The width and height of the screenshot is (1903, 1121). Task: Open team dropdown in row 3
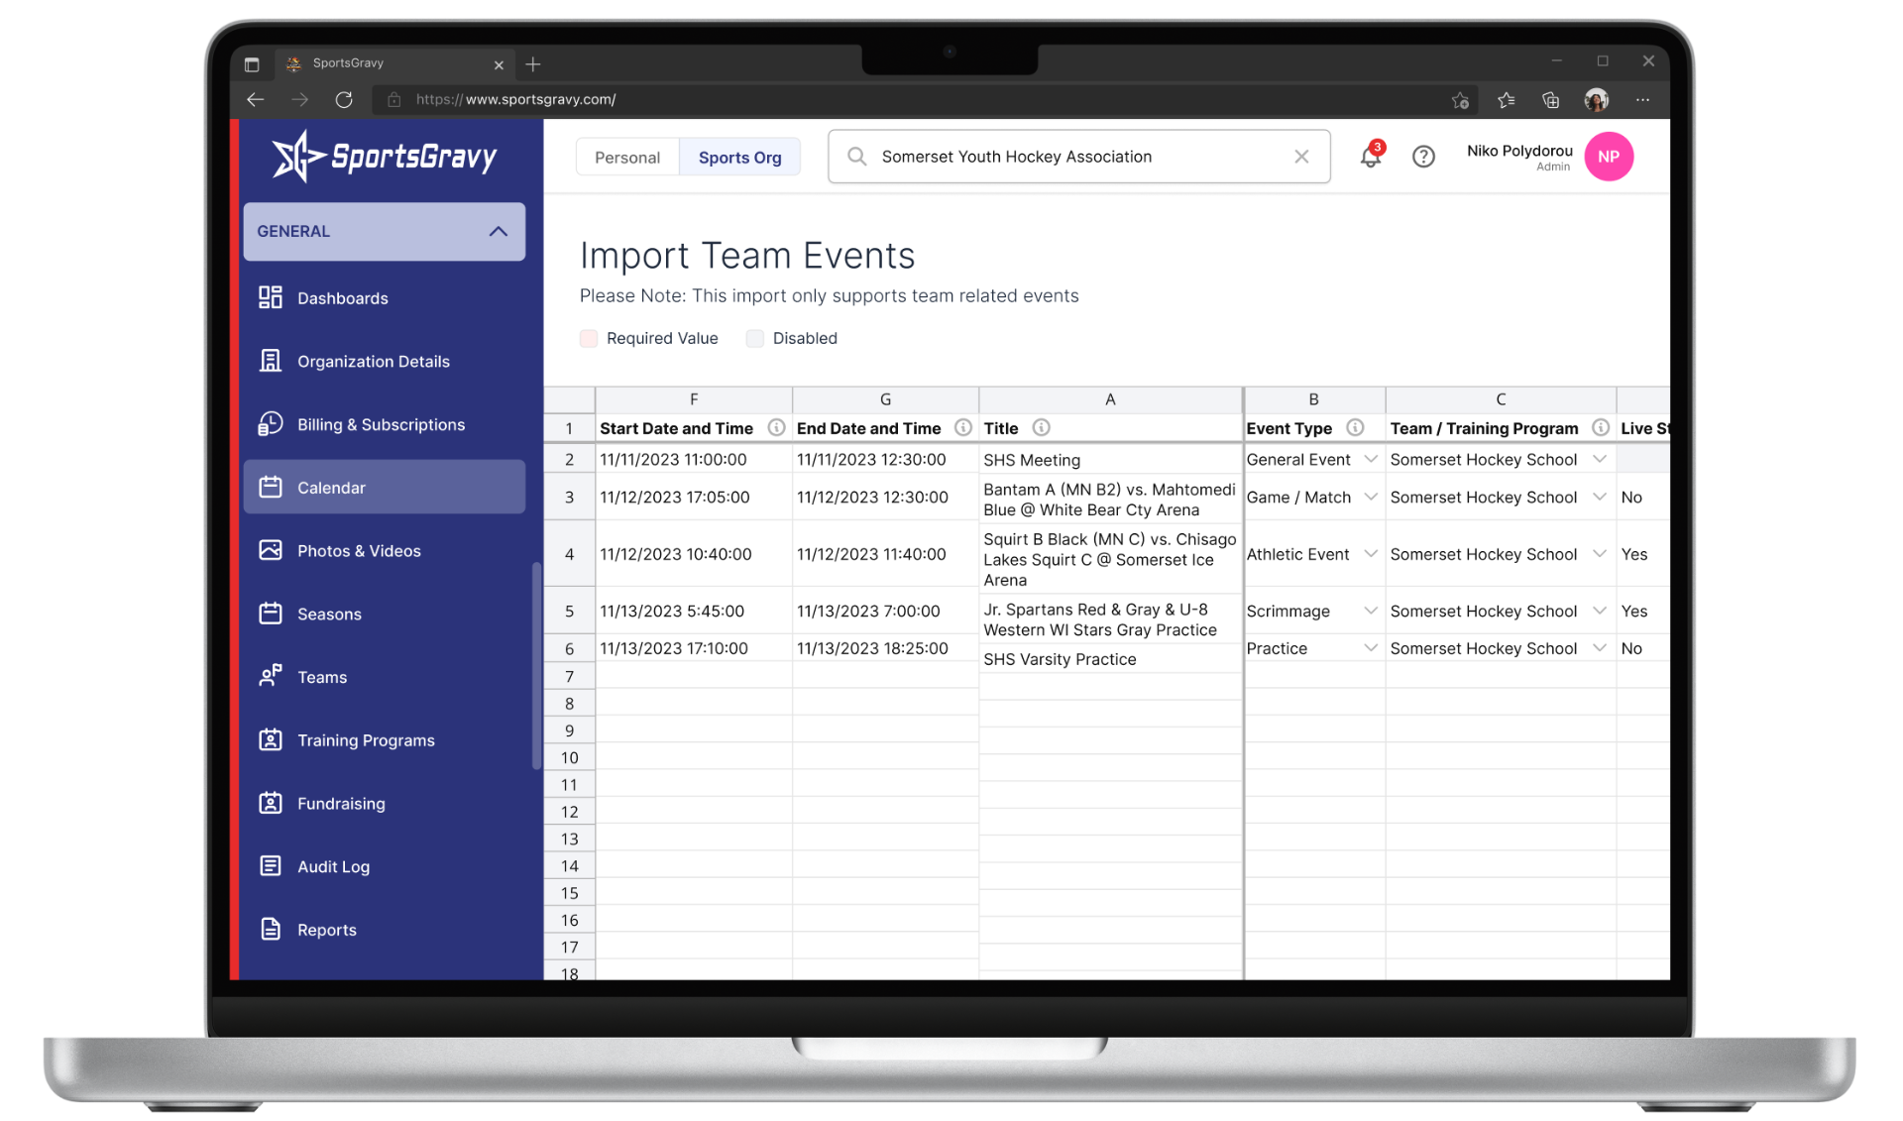(x=1600, y=497)
